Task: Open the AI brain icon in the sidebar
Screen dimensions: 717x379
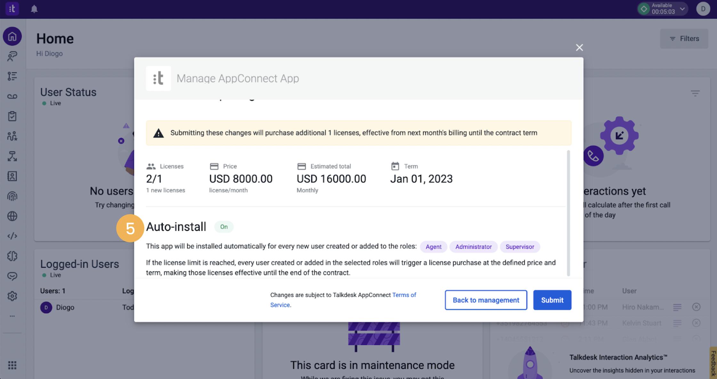Action: click(x=12, y=256)
